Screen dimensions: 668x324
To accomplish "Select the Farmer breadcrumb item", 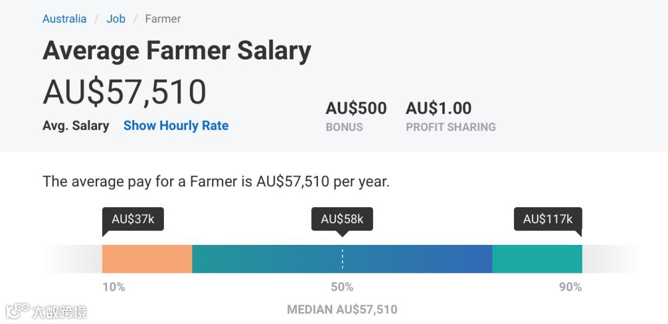I will [163, 19].
